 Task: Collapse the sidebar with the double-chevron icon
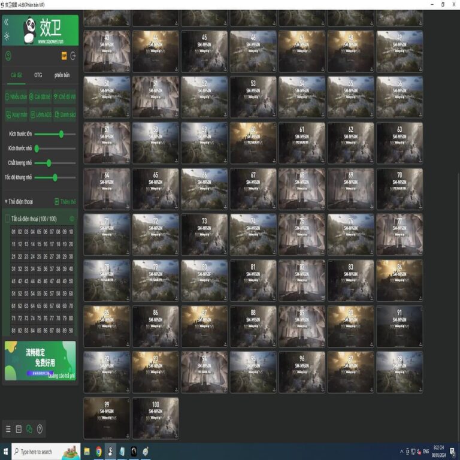tap(7, 22)
